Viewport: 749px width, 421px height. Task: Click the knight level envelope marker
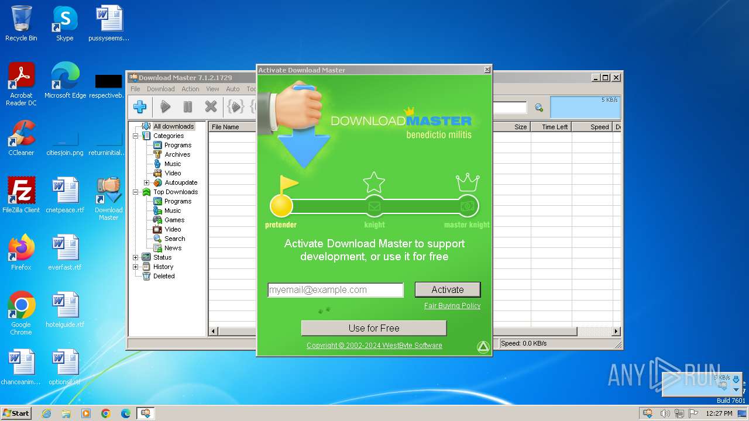(374, 206)
